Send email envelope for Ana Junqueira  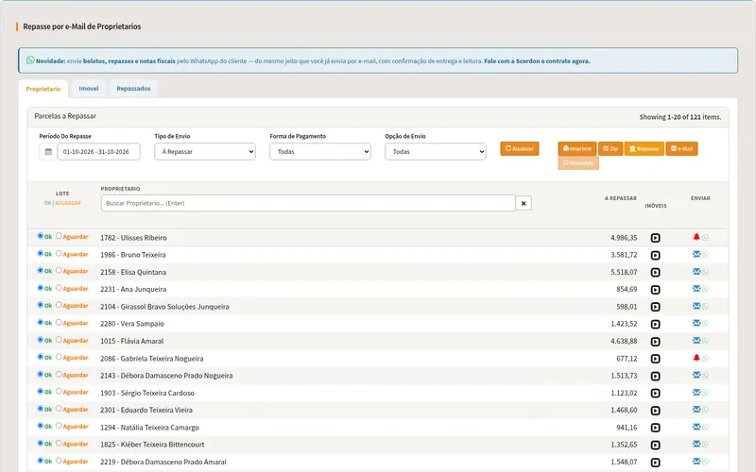[x=696, y=289]
